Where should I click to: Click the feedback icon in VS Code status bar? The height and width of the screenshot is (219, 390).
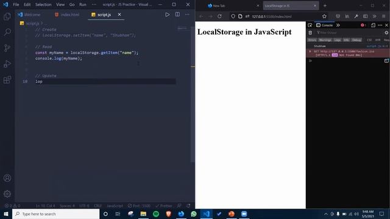click(x=179, y=206)
